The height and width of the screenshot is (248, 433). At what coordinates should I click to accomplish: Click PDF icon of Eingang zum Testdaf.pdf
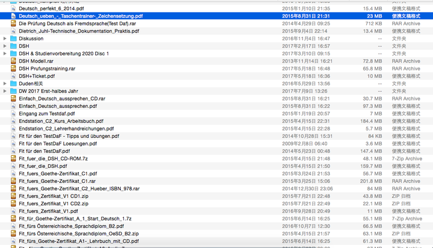coord(13,113)
